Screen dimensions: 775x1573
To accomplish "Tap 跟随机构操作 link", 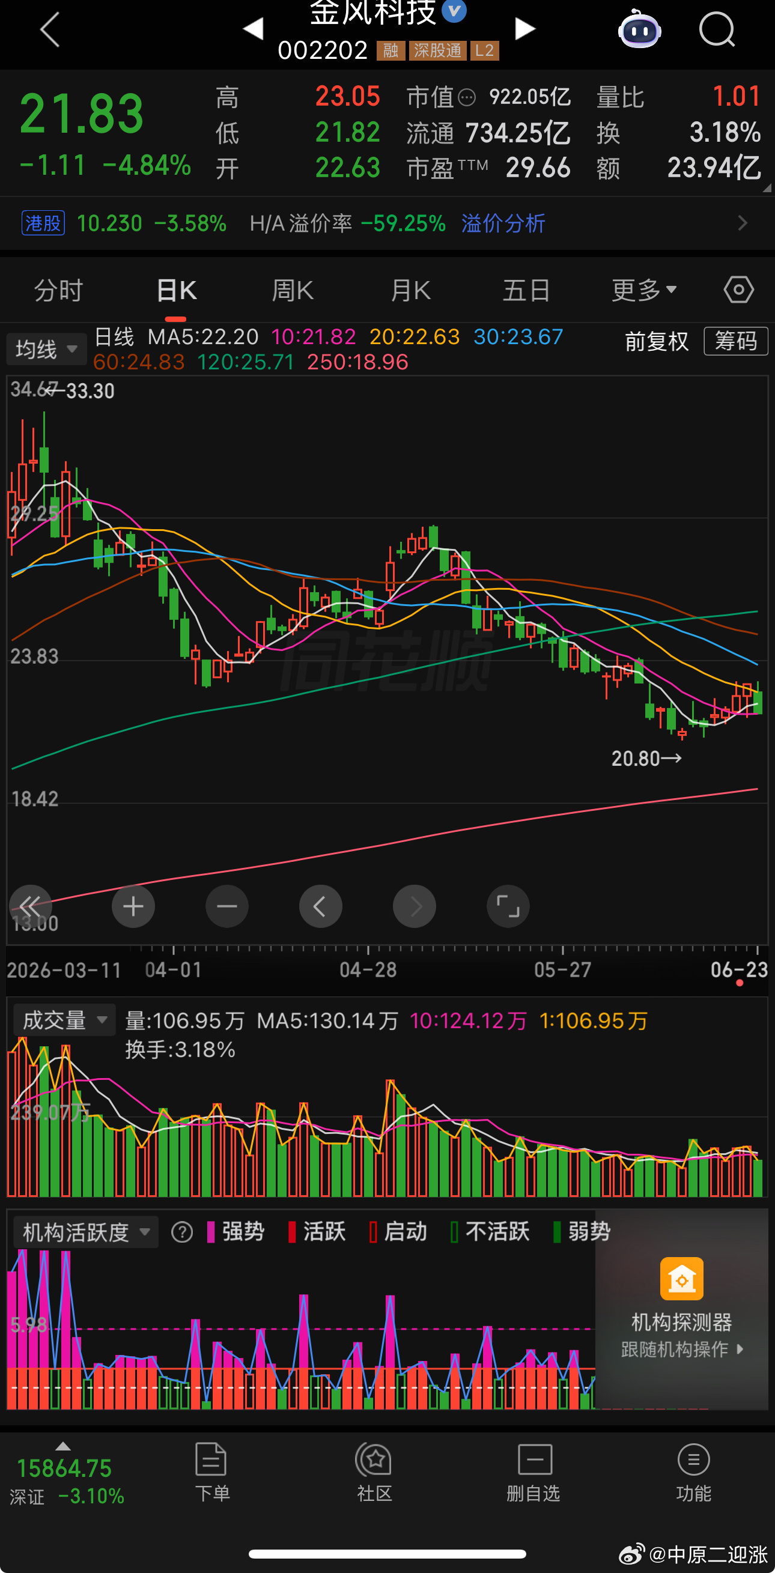I will point(681,1349).
